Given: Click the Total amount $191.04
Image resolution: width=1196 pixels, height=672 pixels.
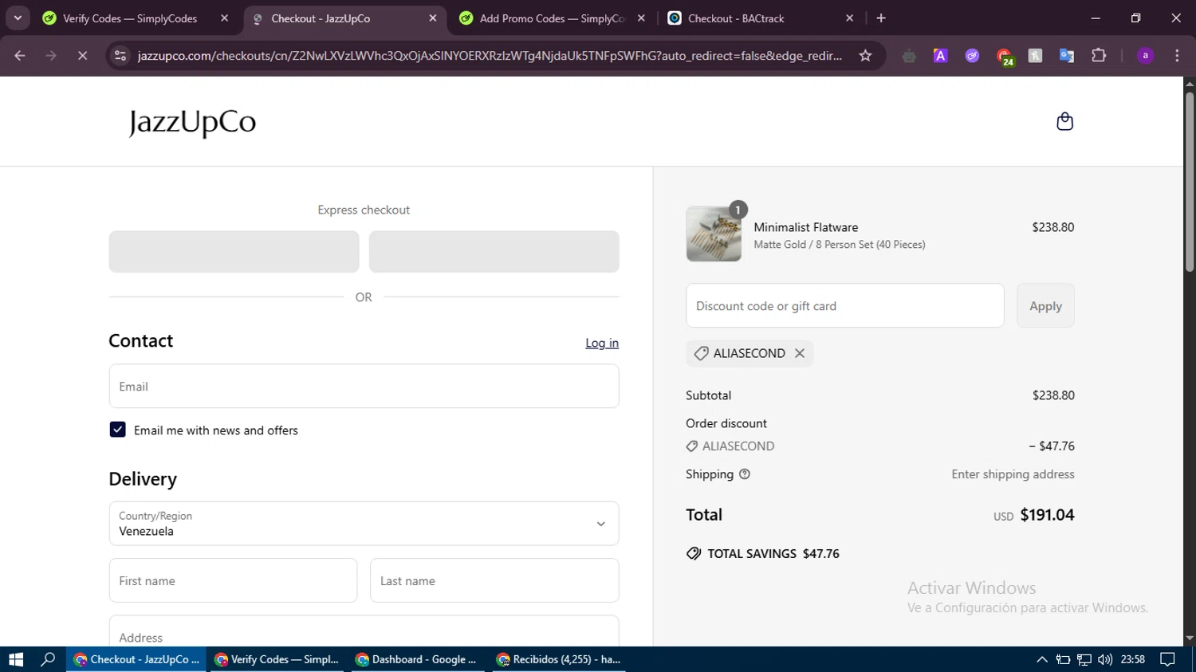Looking at the screenshot, I should point(1047,515).
